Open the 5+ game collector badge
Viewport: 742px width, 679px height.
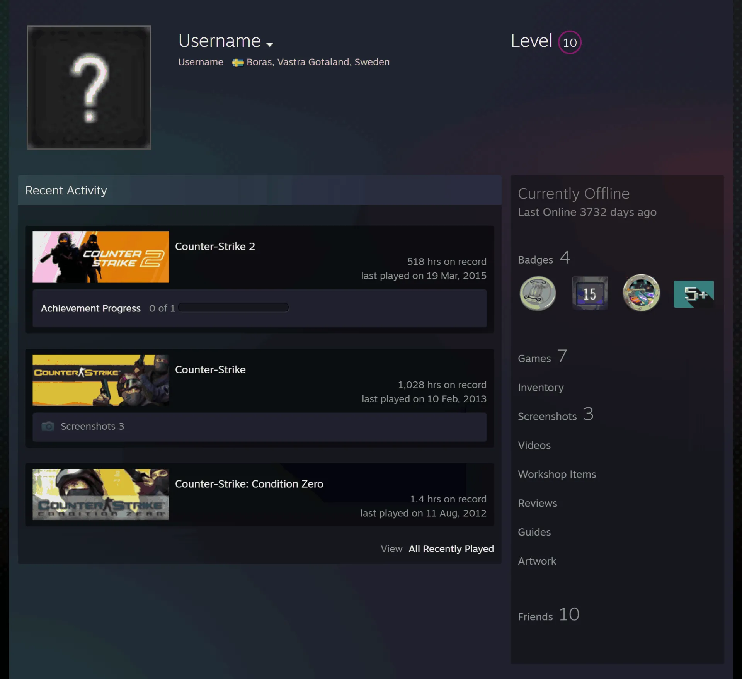(693, 294)
